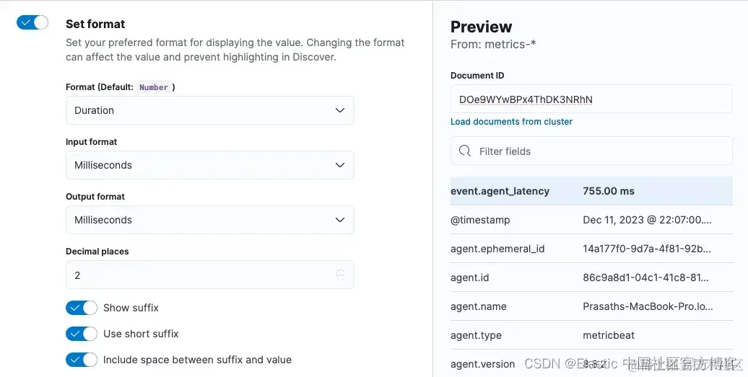Click the agent.ephemeral_id field row
Image resolution: width=748 pixels, height=377 pixels.
pos(591,249)
